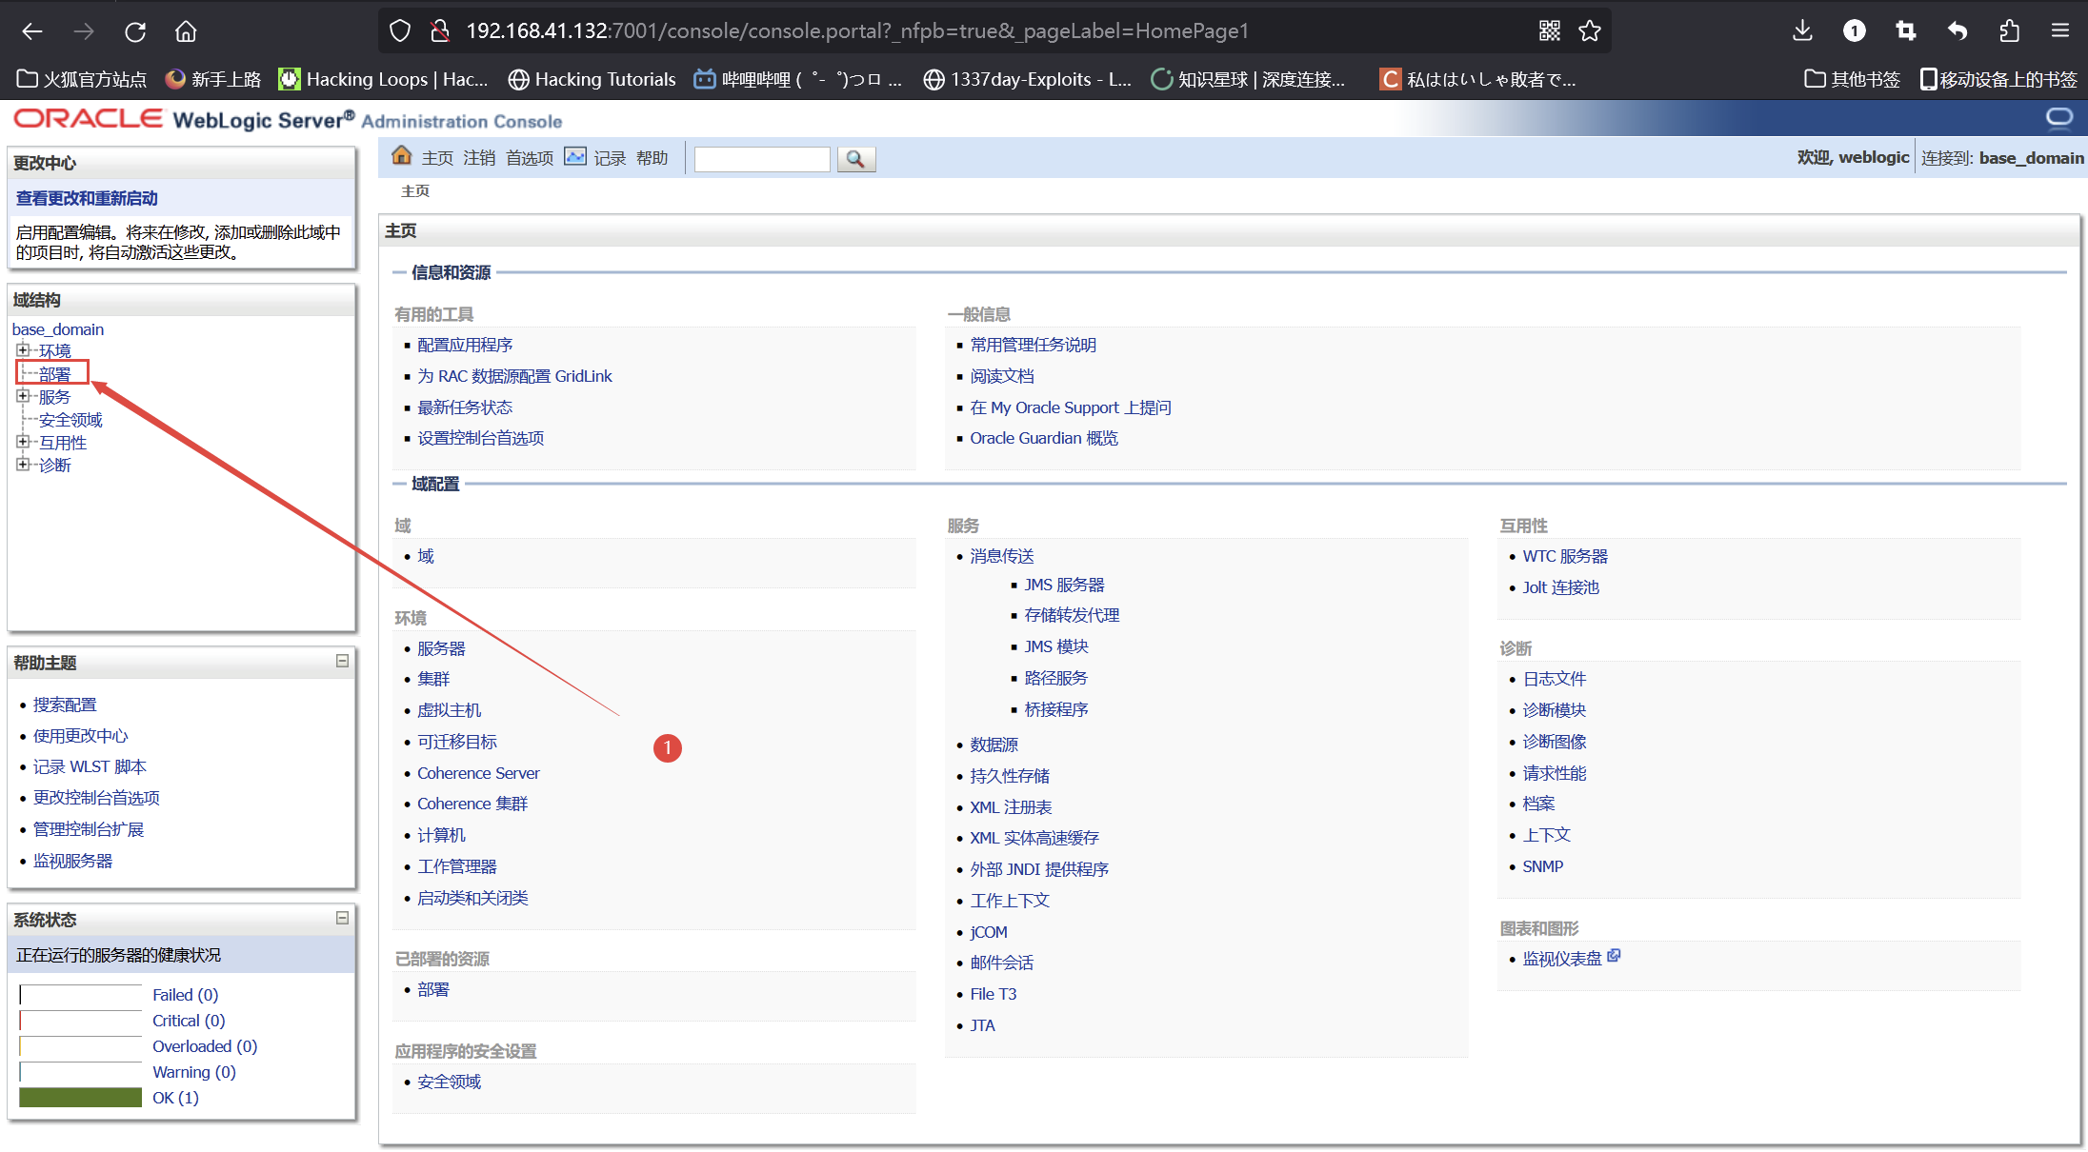Screen dimensions: 2088x1152
Task: Open 首选项 preferences
Action: tap(530, 158)
